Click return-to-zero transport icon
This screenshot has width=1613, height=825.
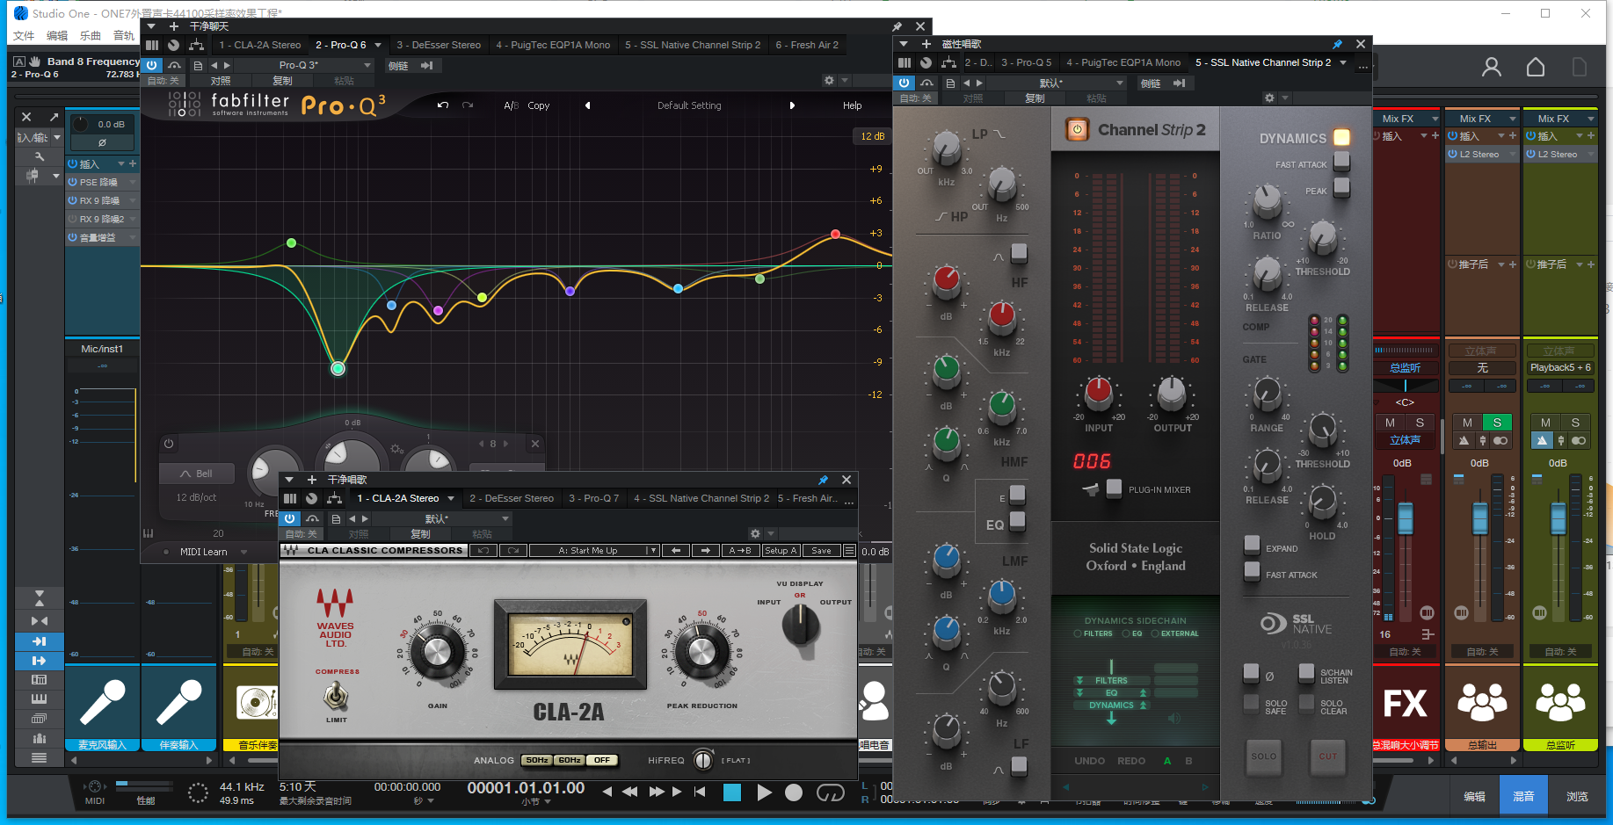(x=700, y=792)
